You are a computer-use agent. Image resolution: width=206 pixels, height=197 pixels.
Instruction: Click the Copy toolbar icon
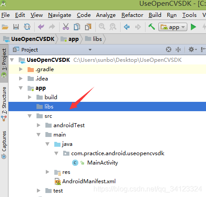point(77,27)
